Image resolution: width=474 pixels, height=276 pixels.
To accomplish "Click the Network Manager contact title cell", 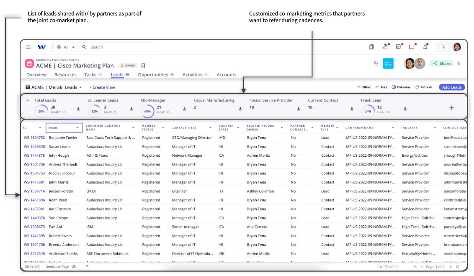I will pyautogui.click(x=187, y=156).
